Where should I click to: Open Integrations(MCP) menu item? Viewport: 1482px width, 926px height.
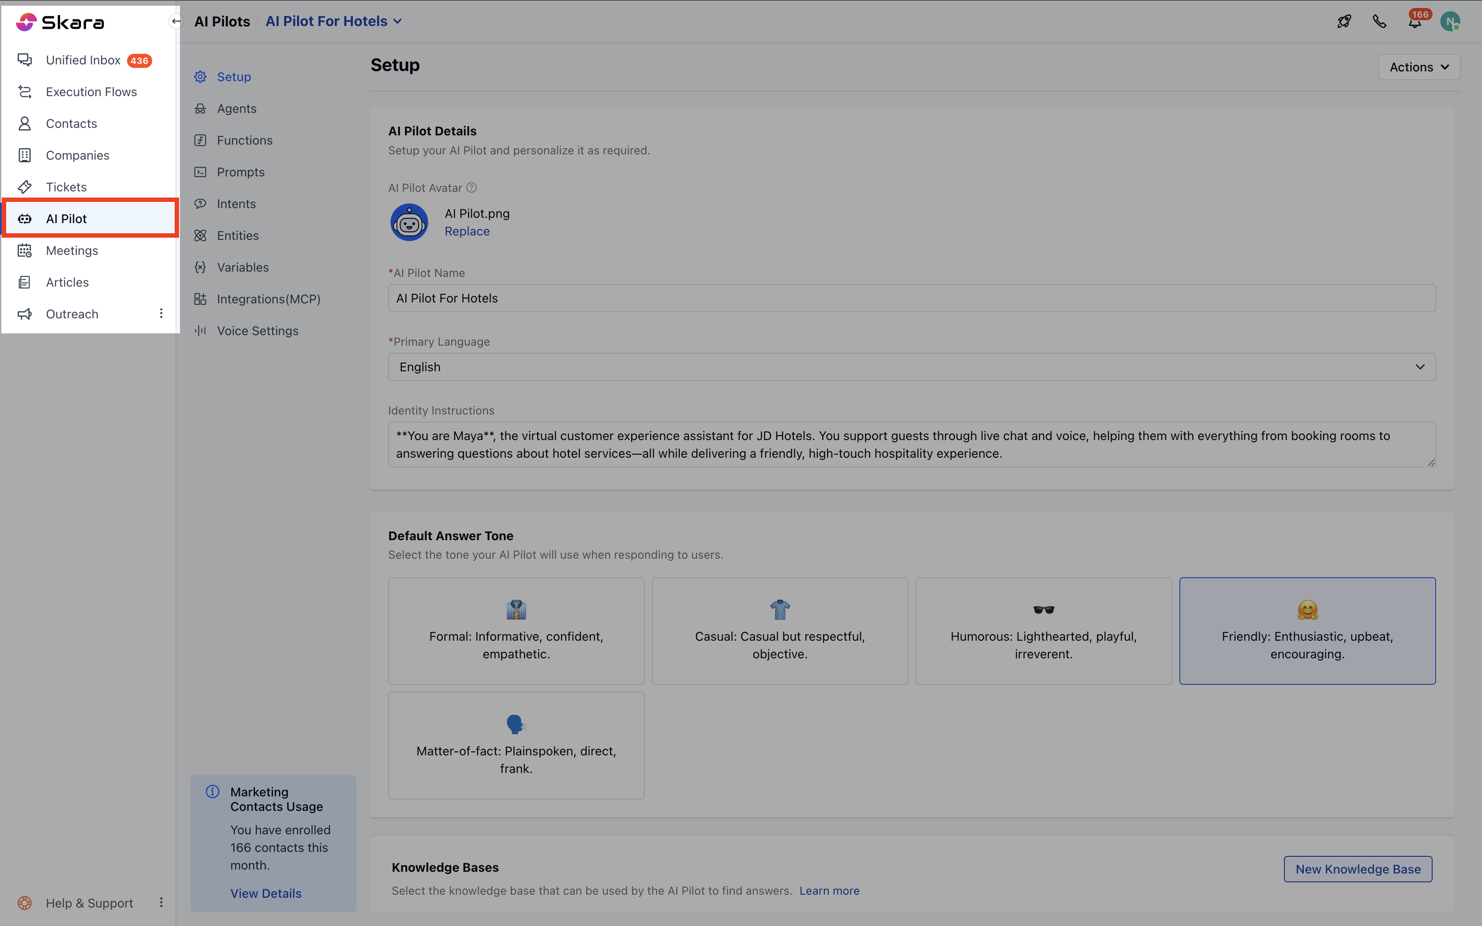[268, 299]
